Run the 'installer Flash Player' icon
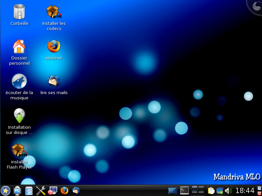This screenshot has width=262, height=196. 19,151
